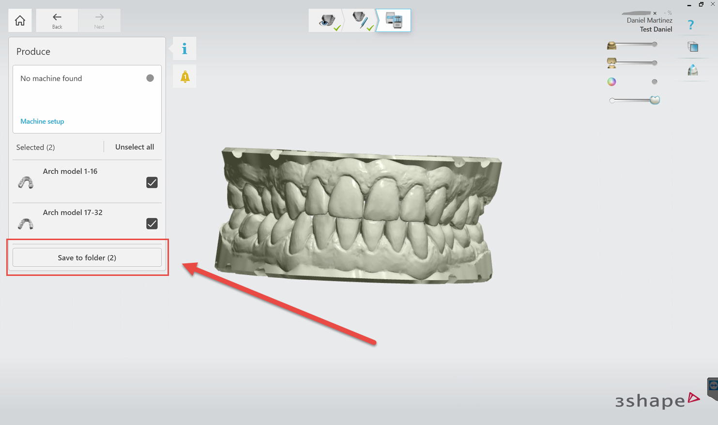Uncheck the Arch model 17-32 checkbox
This screenshot has height=425, width=718.
click(152, 224)
